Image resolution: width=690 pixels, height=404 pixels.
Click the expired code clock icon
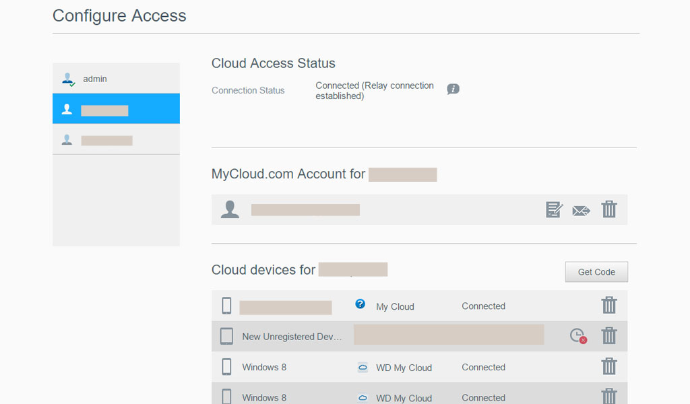click(x=577, y=335)
